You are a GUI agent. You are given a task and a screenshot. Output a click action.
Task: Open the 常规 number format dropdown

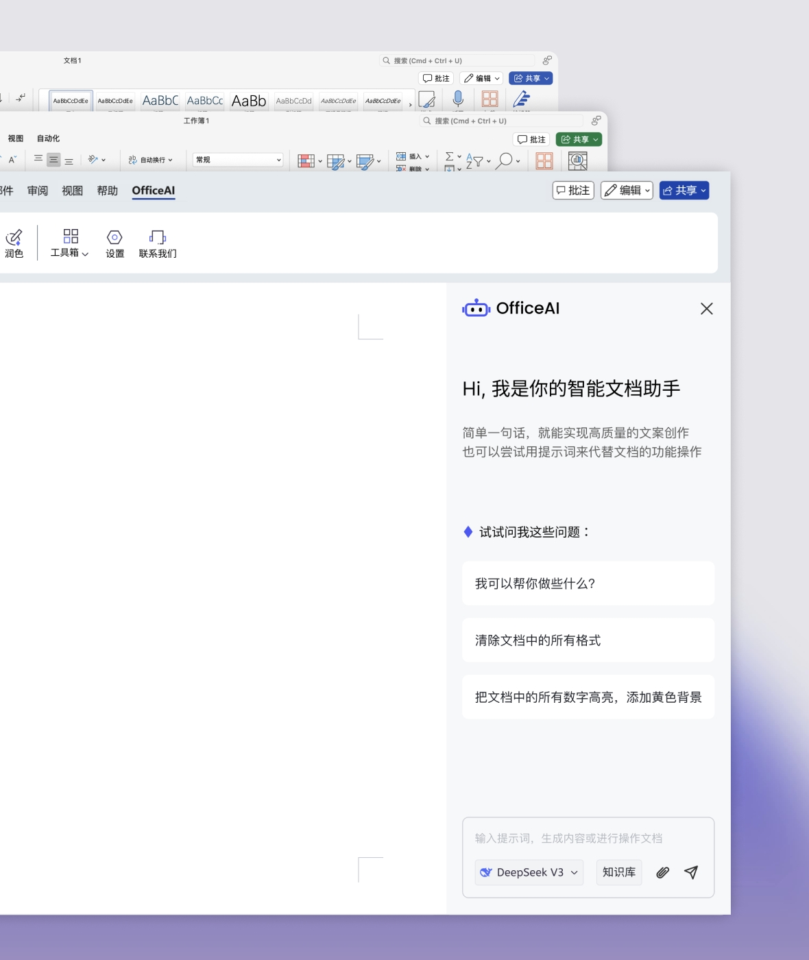(x=237, y=160)
